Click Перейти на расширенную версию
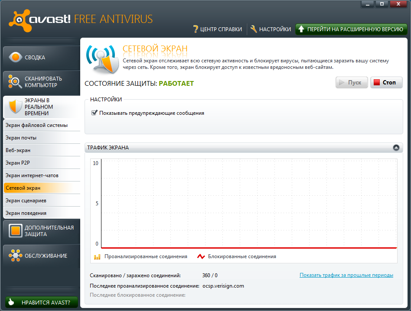The width and height of the screenshot is (411, 311). click(351, 29)
